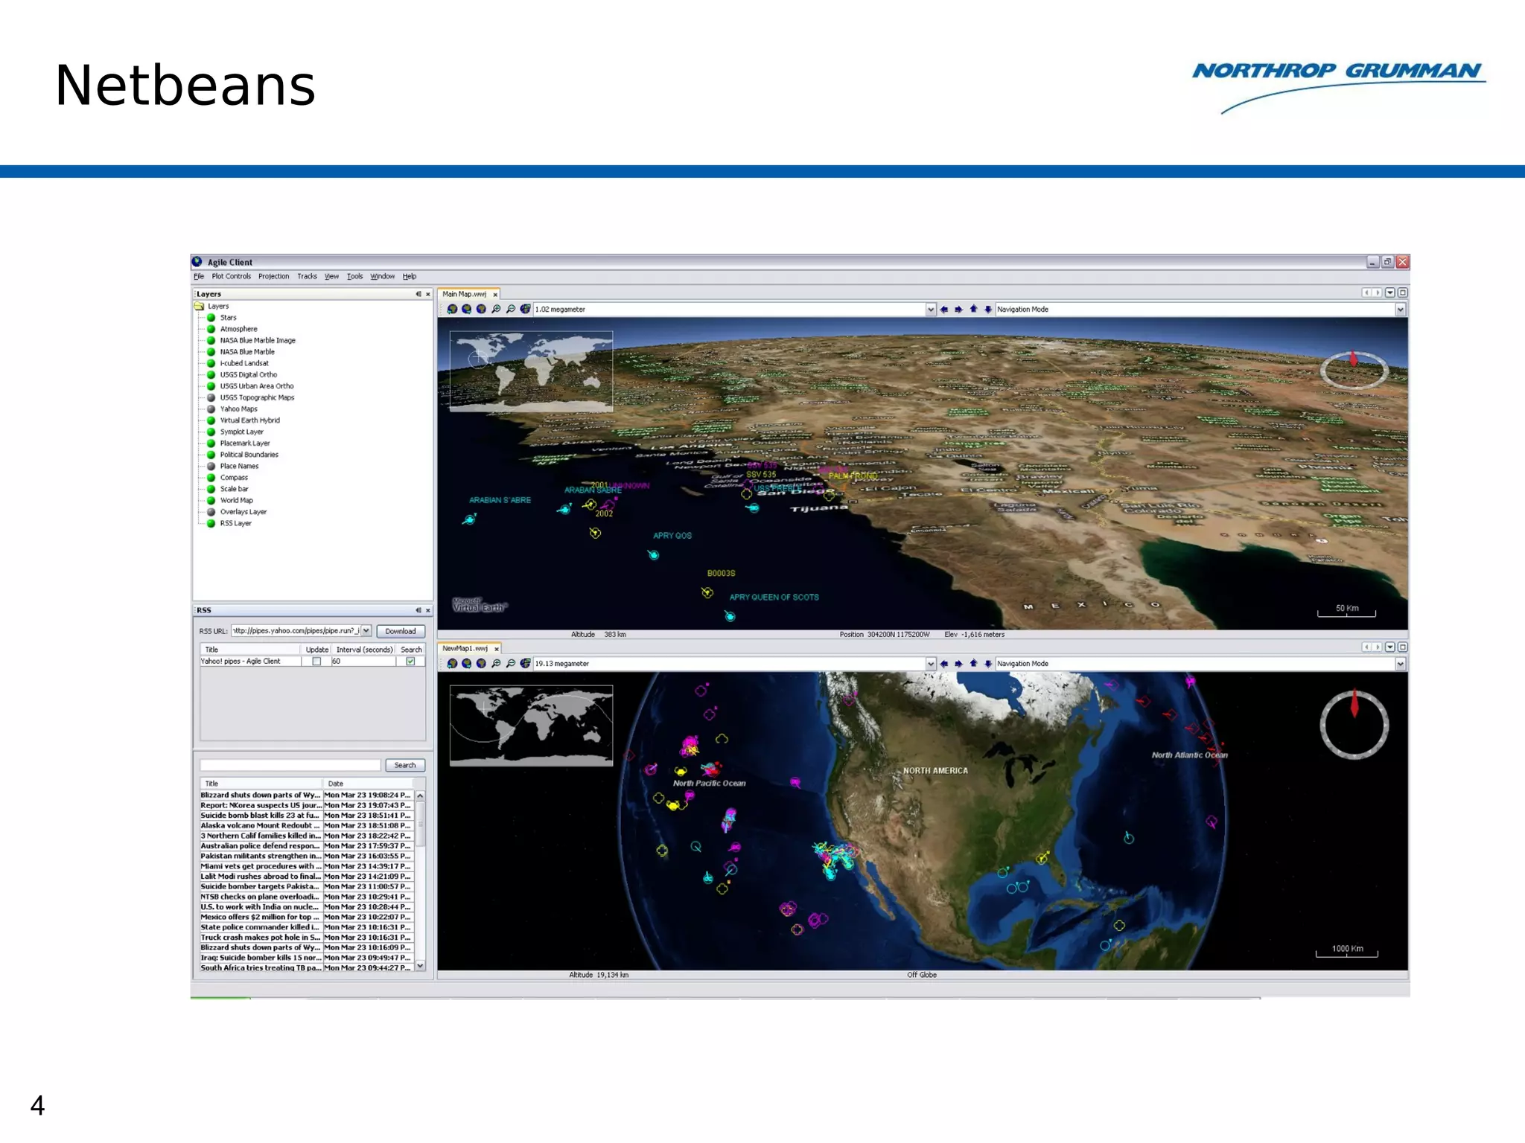This screenshot has height=1143, width=1525.
Task: Open the RSS URL dropdown arrow
Action: pyautogui.click(x=366, y=631)
